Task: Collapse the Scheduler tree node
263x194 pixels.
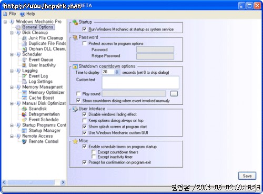Action: click(x=12, y=54)
